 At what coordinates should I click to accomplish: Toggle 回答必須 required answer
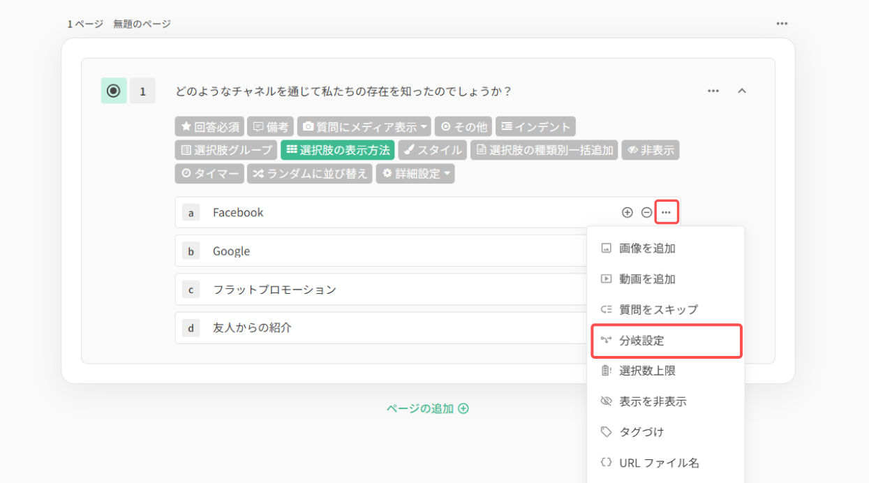point(209,127)
